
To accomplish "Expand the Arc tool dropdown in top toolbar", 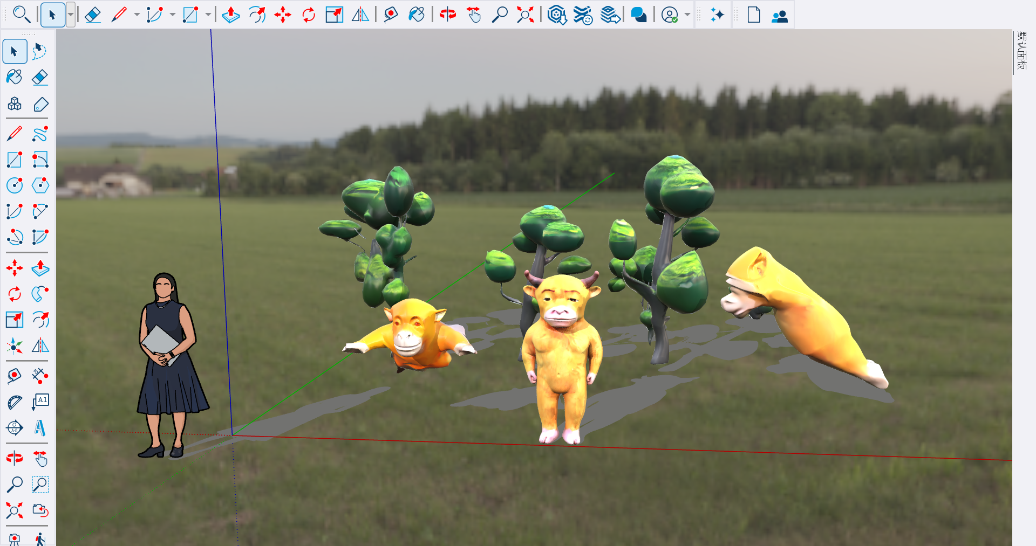I will coord(173,15).
